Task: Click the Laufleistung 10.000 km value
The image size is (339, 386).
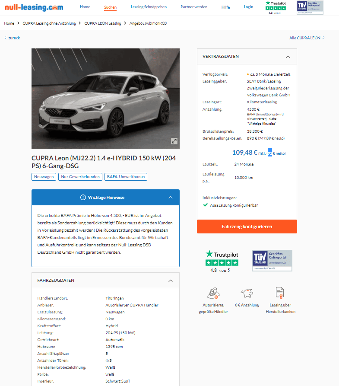Action: 244,178
